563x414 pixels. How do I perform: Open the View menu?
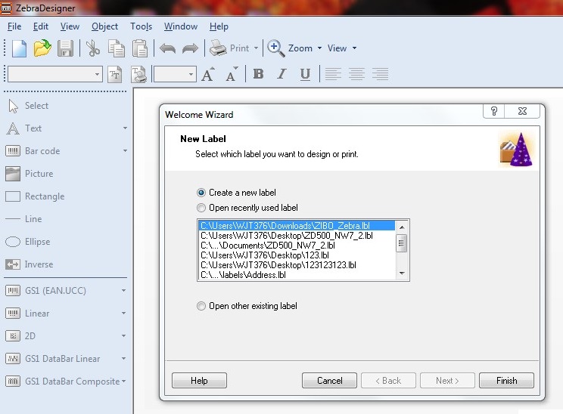[x=70, y=26]
